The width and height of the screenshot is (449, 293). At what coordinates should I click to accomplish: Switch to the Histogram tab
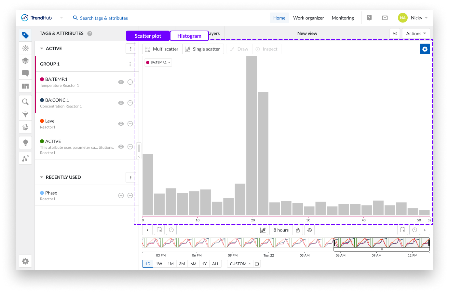tap(189, 36)
